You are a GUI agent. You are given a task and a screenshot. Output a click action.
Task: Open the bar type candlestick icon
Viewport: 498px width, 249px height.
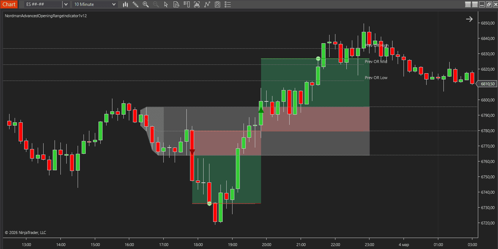coord(126,4)
